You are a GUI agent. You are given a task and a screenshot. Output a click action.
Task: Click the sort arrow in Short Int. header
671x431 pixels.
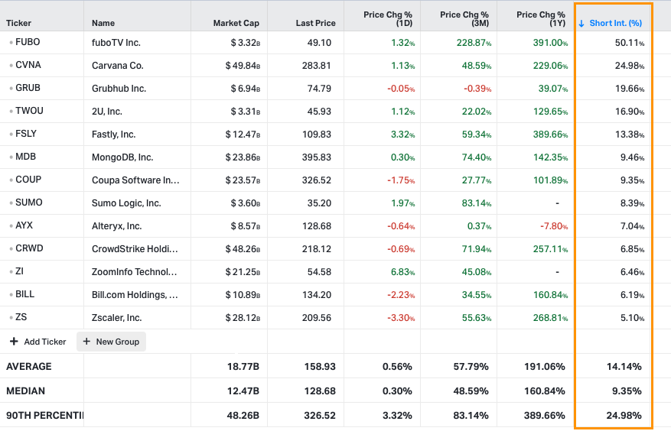pos(581,24)
